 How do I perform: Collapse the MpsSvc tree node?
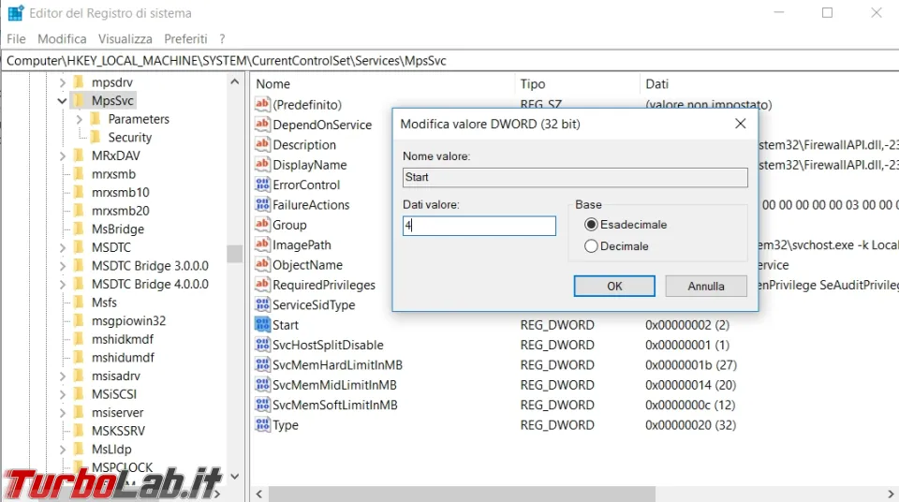62,100
